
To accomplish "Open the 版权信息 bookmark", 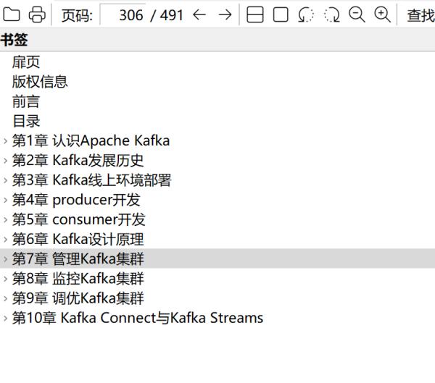I will [40, 82].
